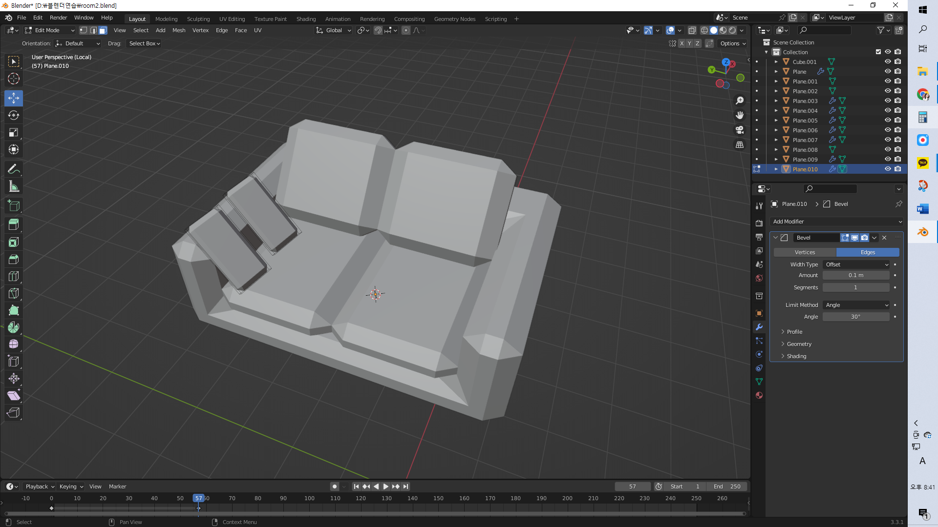Select the Annotate tool
Screen dimensions: 938x527
click(x=14, y=169)
